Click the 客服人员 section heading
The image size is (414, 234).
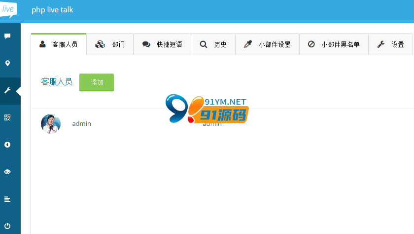57,81
